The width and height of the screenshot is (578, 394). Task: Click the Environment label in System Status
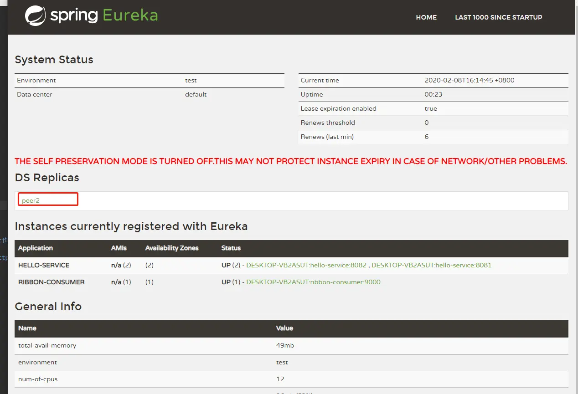pos(36,80)
